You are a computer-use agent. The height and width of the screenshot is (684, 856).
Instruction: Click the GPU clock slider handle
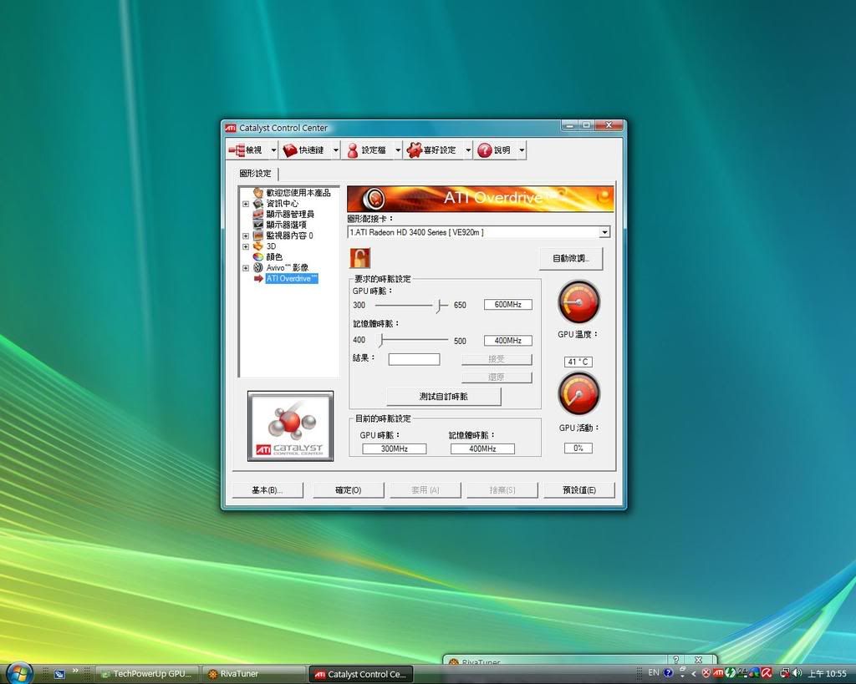pos(440,306)
